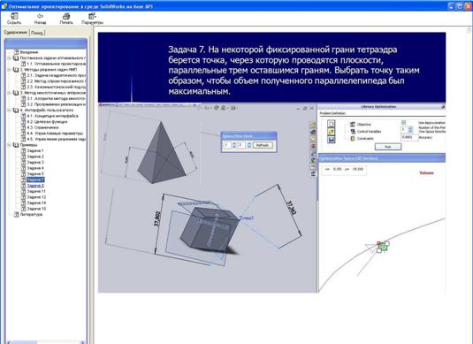
Task: Click the Control Variables icon
Action: [353, 132]
